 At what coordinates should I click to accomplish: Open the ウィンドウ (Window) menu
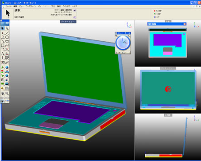66,6
